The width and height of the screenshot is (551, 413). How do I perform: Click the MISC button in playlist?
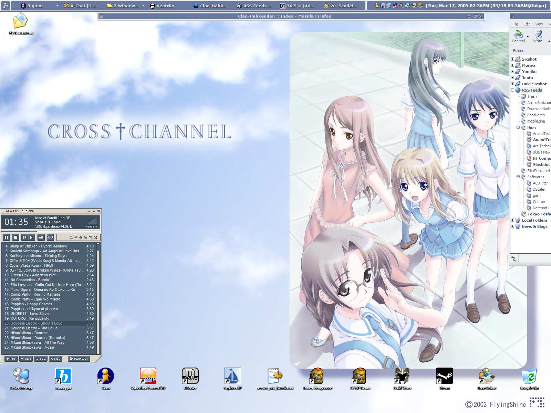[x=56, y=359]
